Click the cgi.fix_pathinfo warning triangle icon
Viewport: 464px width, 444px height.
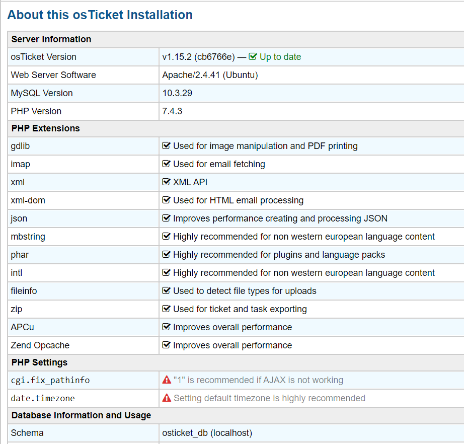(167, 380)
